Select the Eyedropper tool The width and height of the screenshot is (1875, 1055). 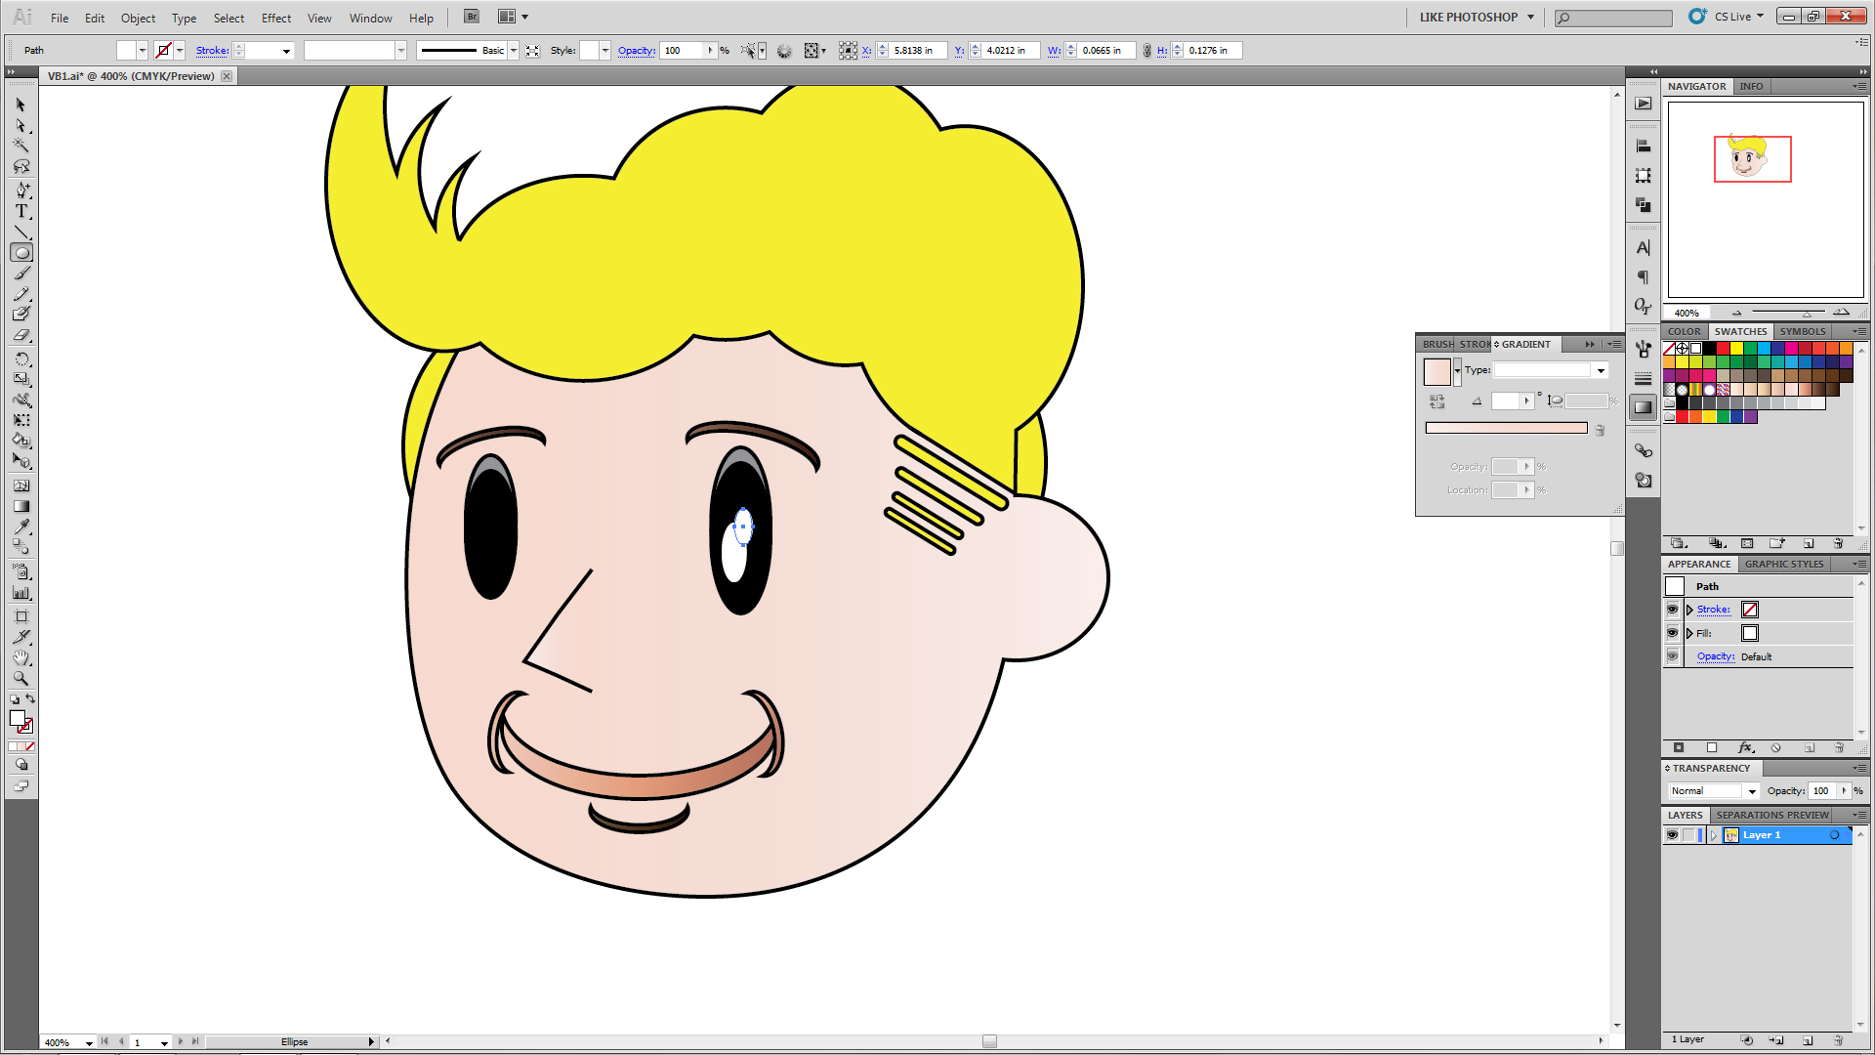(21, 527)
